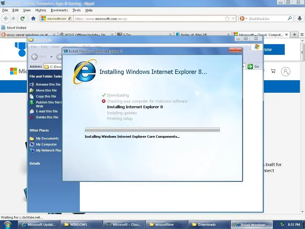Click "Checking your computer for malicious software" text
This screenshot has height=229, width=305.
pos(147,101)
